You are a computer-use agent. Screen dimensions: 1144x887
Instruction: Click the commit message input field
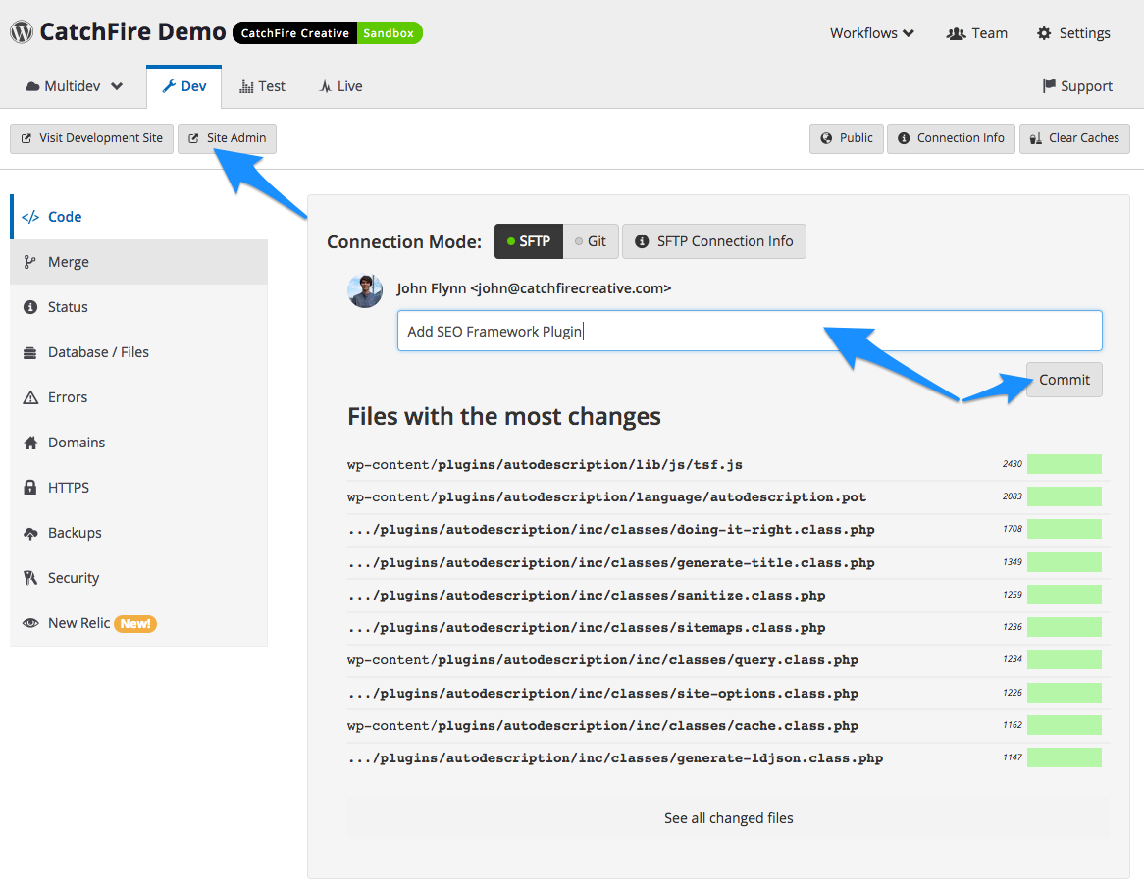[x=750, y=332]
